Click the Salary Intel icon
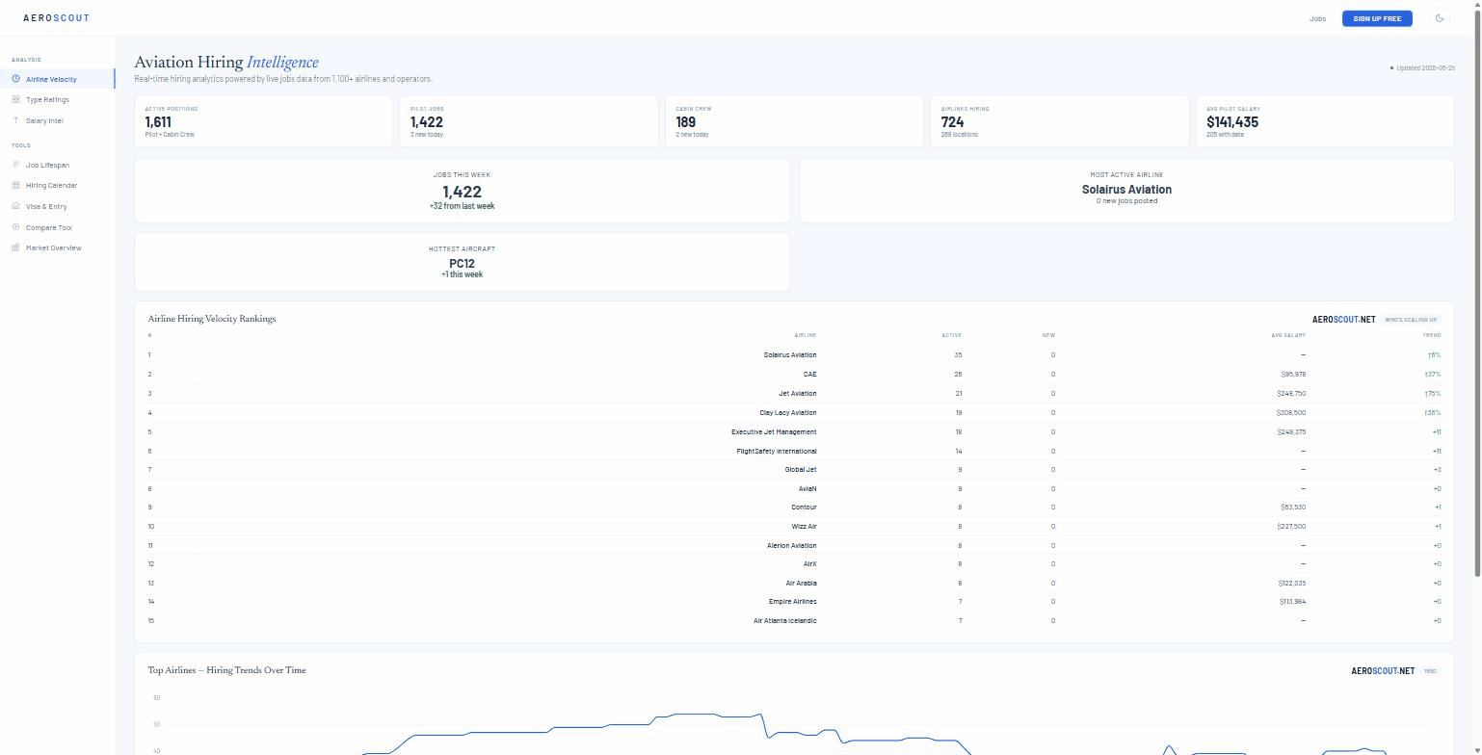This screenshot has height=755, width=1482. point(15,120)
